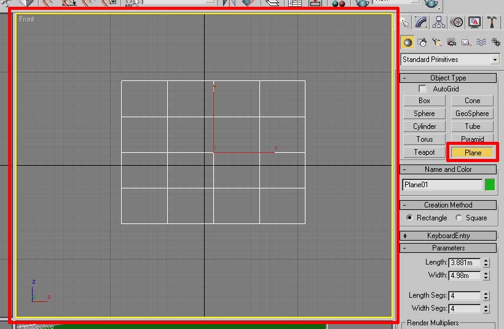Select the Space Warps category icon
Image resolution: width=504 pixels, height=329 pixels.
pyautogui.click(x=481, y=42)
